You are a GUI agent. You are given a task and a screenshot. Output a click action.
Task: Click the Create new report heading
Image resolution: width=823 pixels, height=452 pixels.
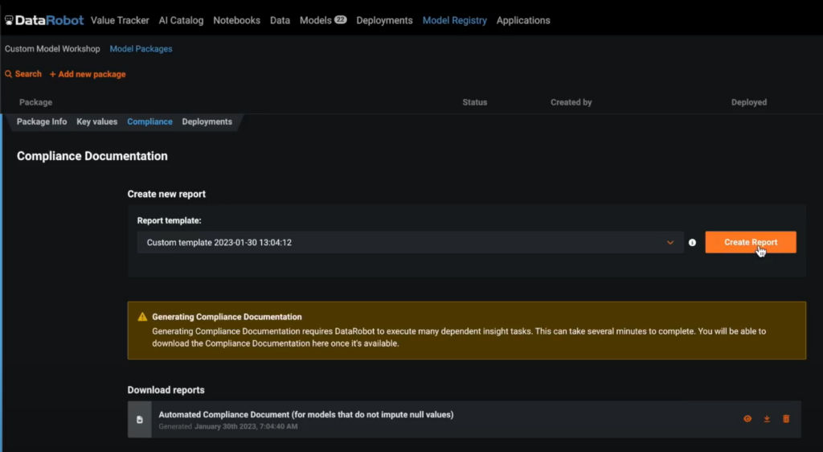point(166,195)
